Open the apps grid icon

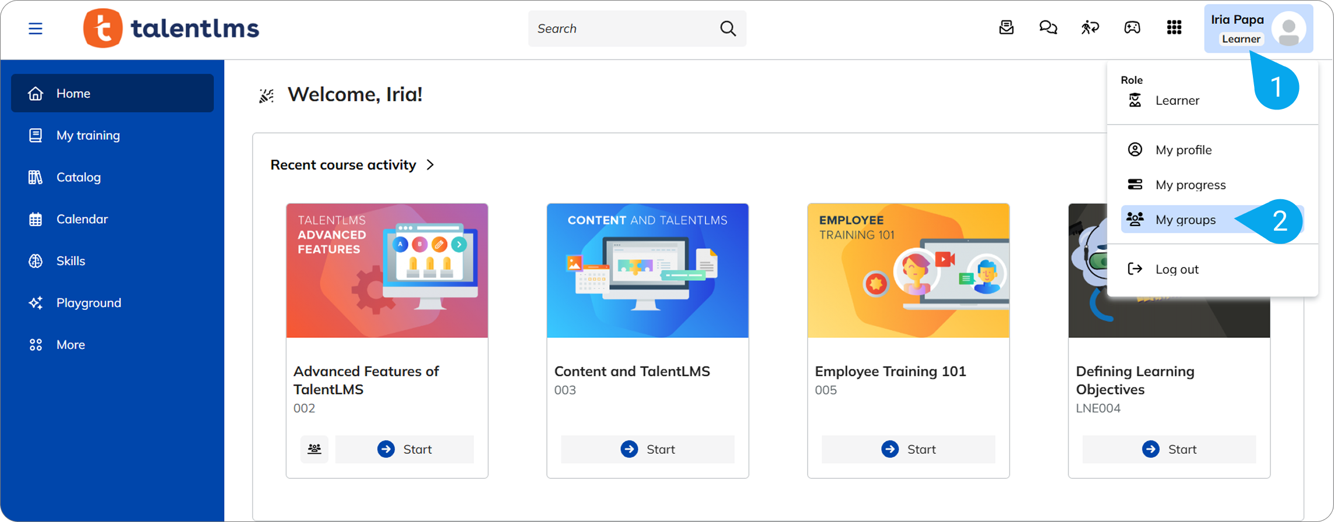pyautogui.click(x=1174, y=27)
